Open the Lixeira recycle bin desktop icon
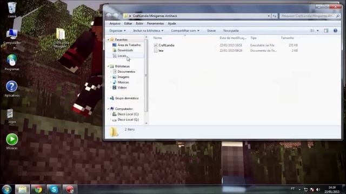 point(12,10)
